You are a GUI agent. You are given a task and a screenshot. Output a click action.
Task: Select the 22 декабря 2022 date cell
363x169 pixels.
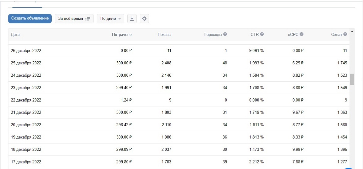tap(26, 100)
